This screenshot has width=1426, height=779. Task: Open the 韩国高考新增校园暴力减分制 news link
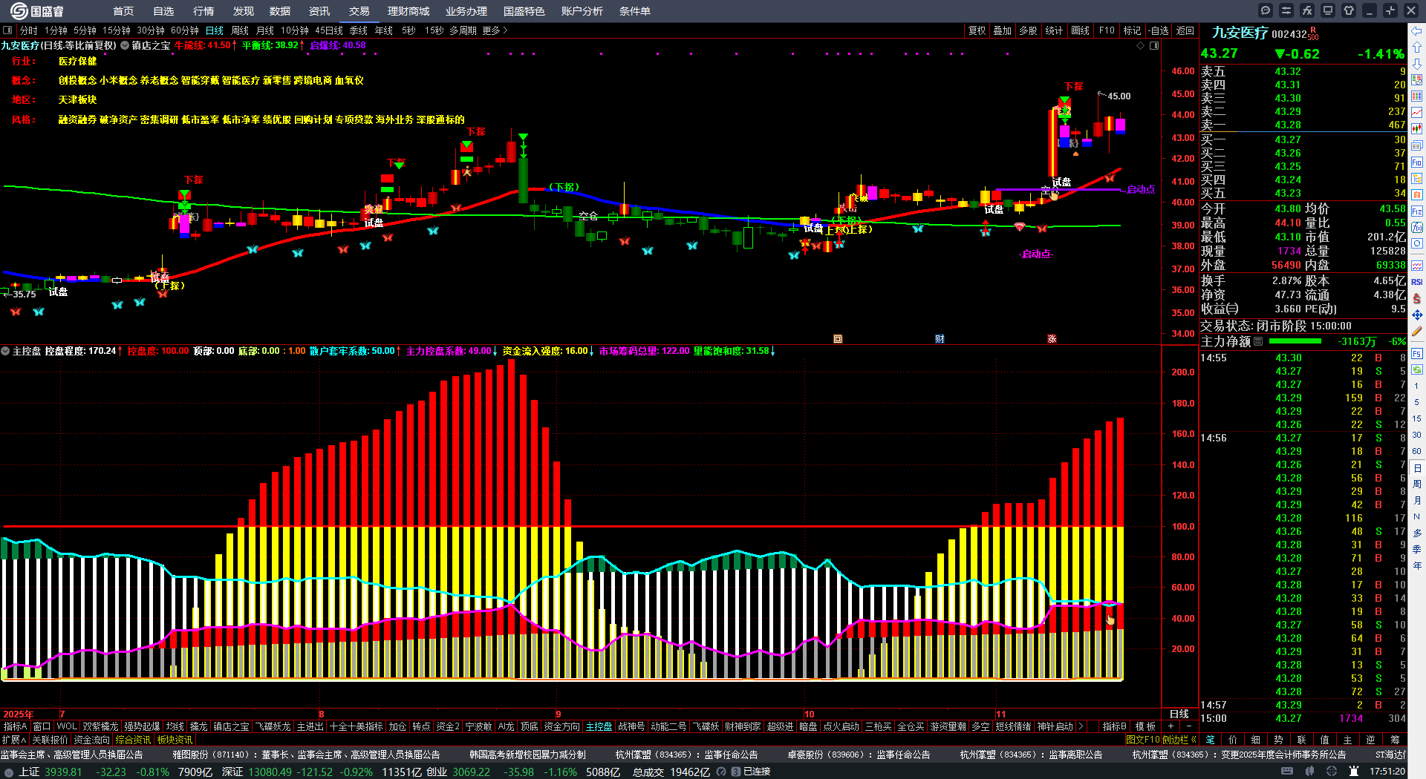click(527, 755)
